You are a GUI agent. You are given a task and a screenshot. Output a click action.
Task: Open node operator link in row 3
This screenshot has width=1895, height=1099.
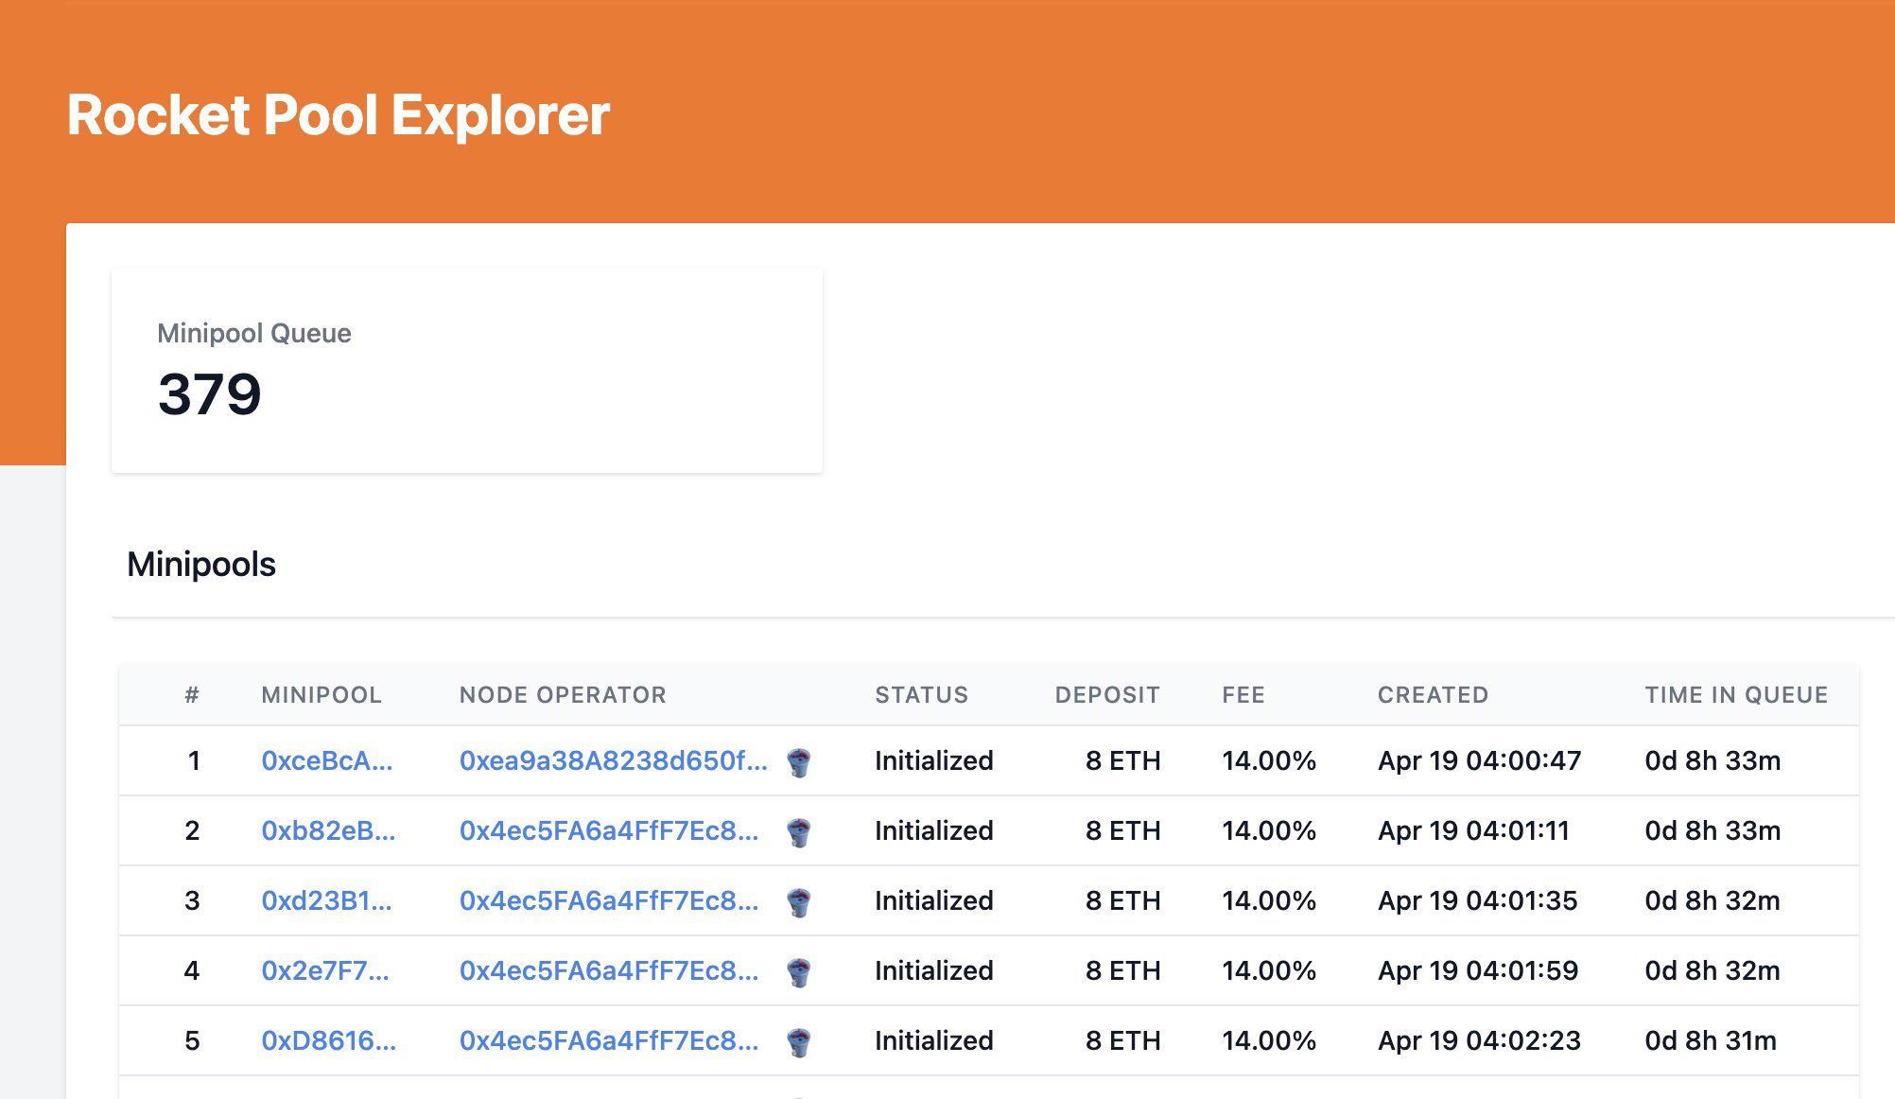point(609,900)
